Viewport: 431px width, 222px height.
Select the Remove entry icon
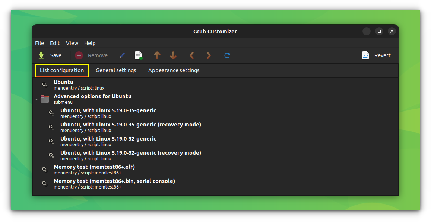(x=79, y=55)
